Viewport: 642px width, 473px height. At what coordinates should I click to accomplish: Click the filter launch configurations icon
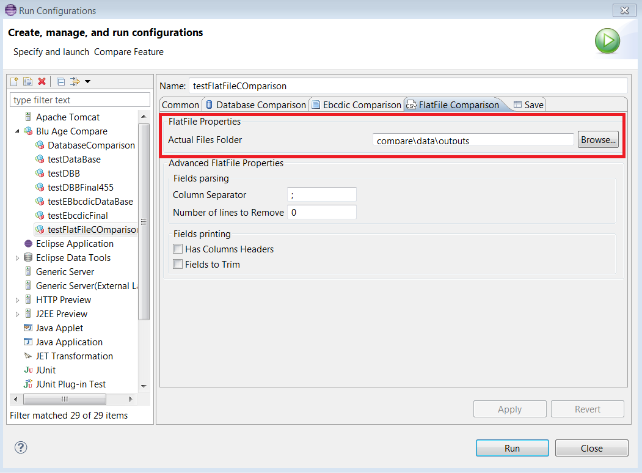click(x=75, y=81)
